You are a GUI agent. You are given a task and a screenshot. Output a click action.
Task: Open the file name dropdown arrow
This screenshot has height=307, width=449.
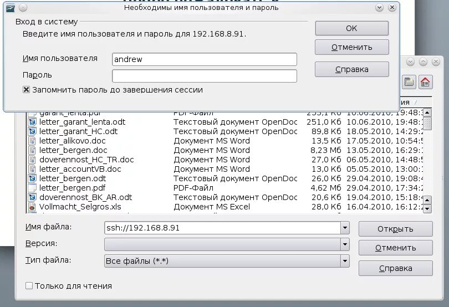(x=345, y=228)
